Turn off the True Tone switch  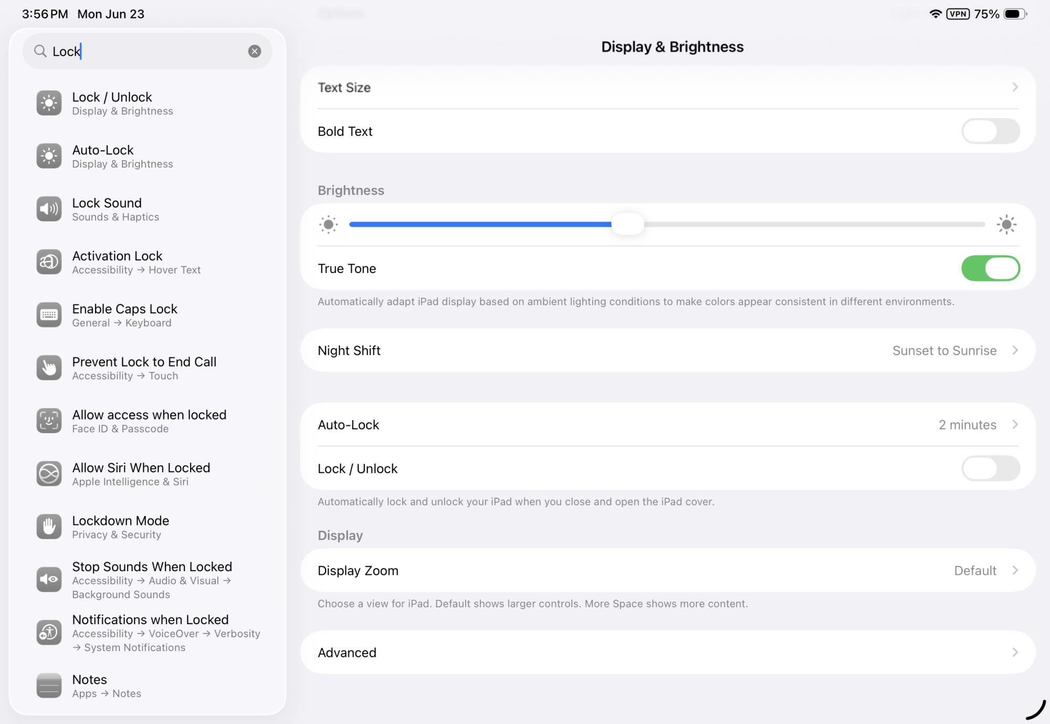tap(990, 268)
